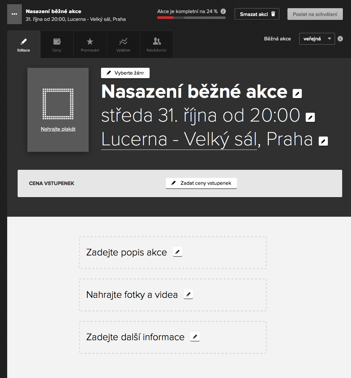The height and width of the screenshot is (378, 351).
Task: Open the Výdělek tab
Action: 123,45
